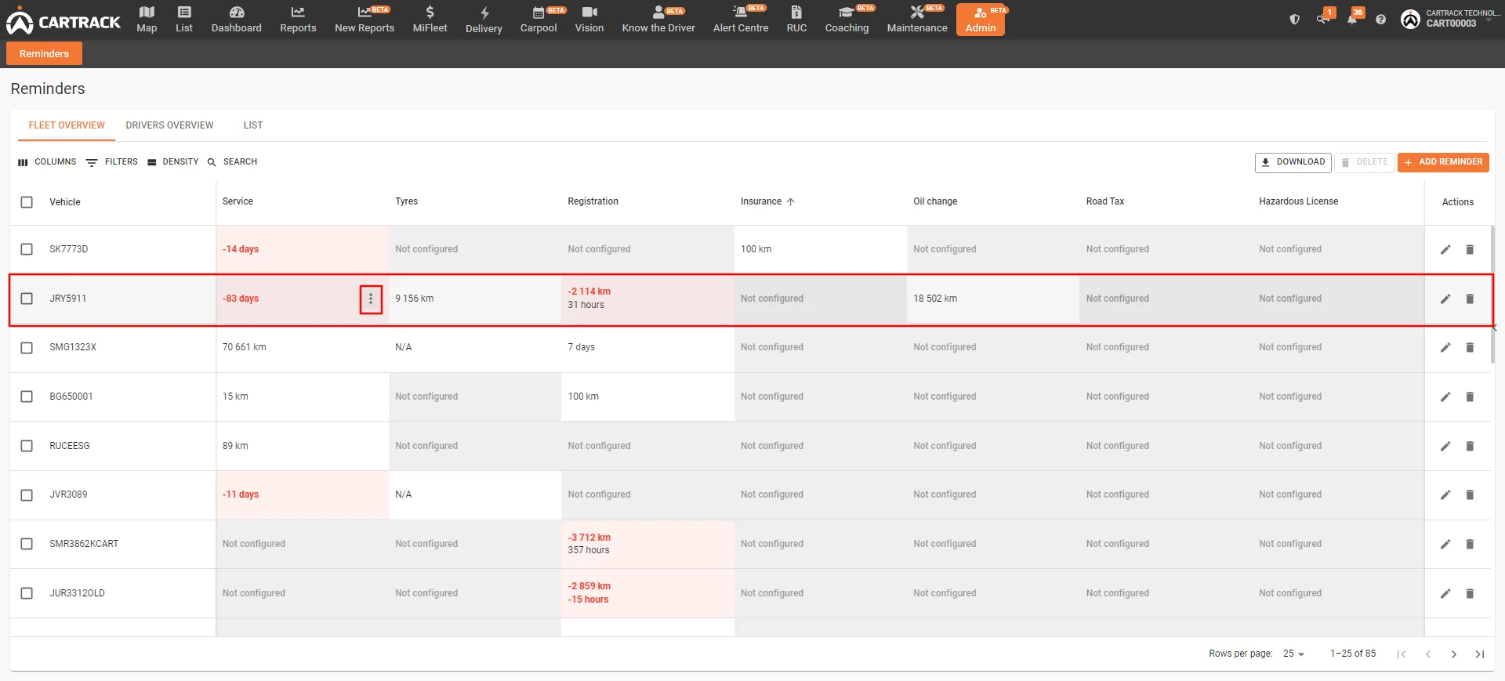
Task: Select the SMG1323X row checkbox
Action: pos(27,347)
